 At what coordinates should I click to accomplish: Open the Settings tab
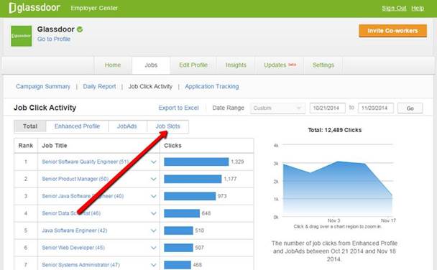click(323, 65)
